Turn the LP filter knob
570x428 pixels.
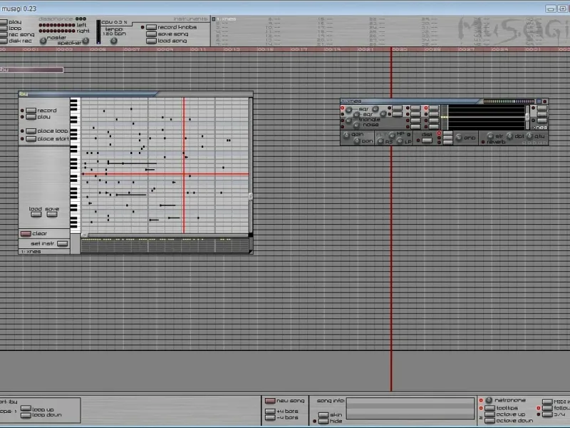(x=400, y=141)
